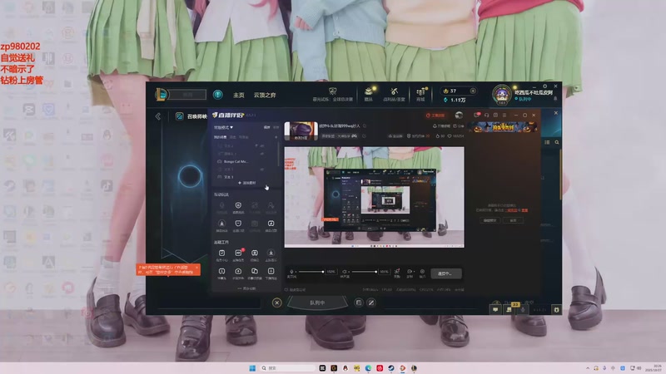Click the microphone percentage value box
Screen dimensions: 666x374
331,272
